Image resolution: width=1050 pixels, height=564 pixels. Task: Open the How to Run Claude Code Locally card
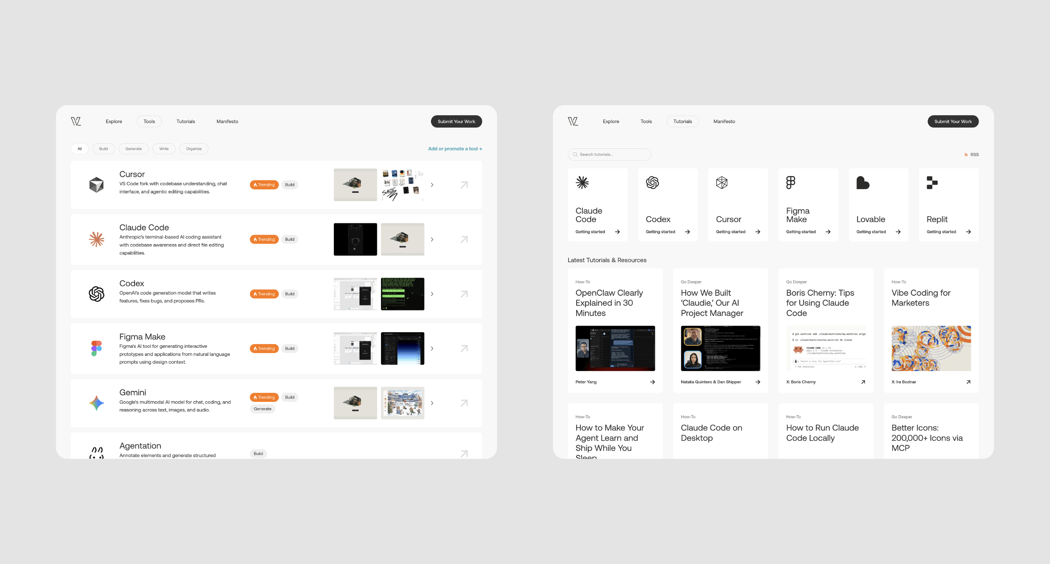pos(826,431)
